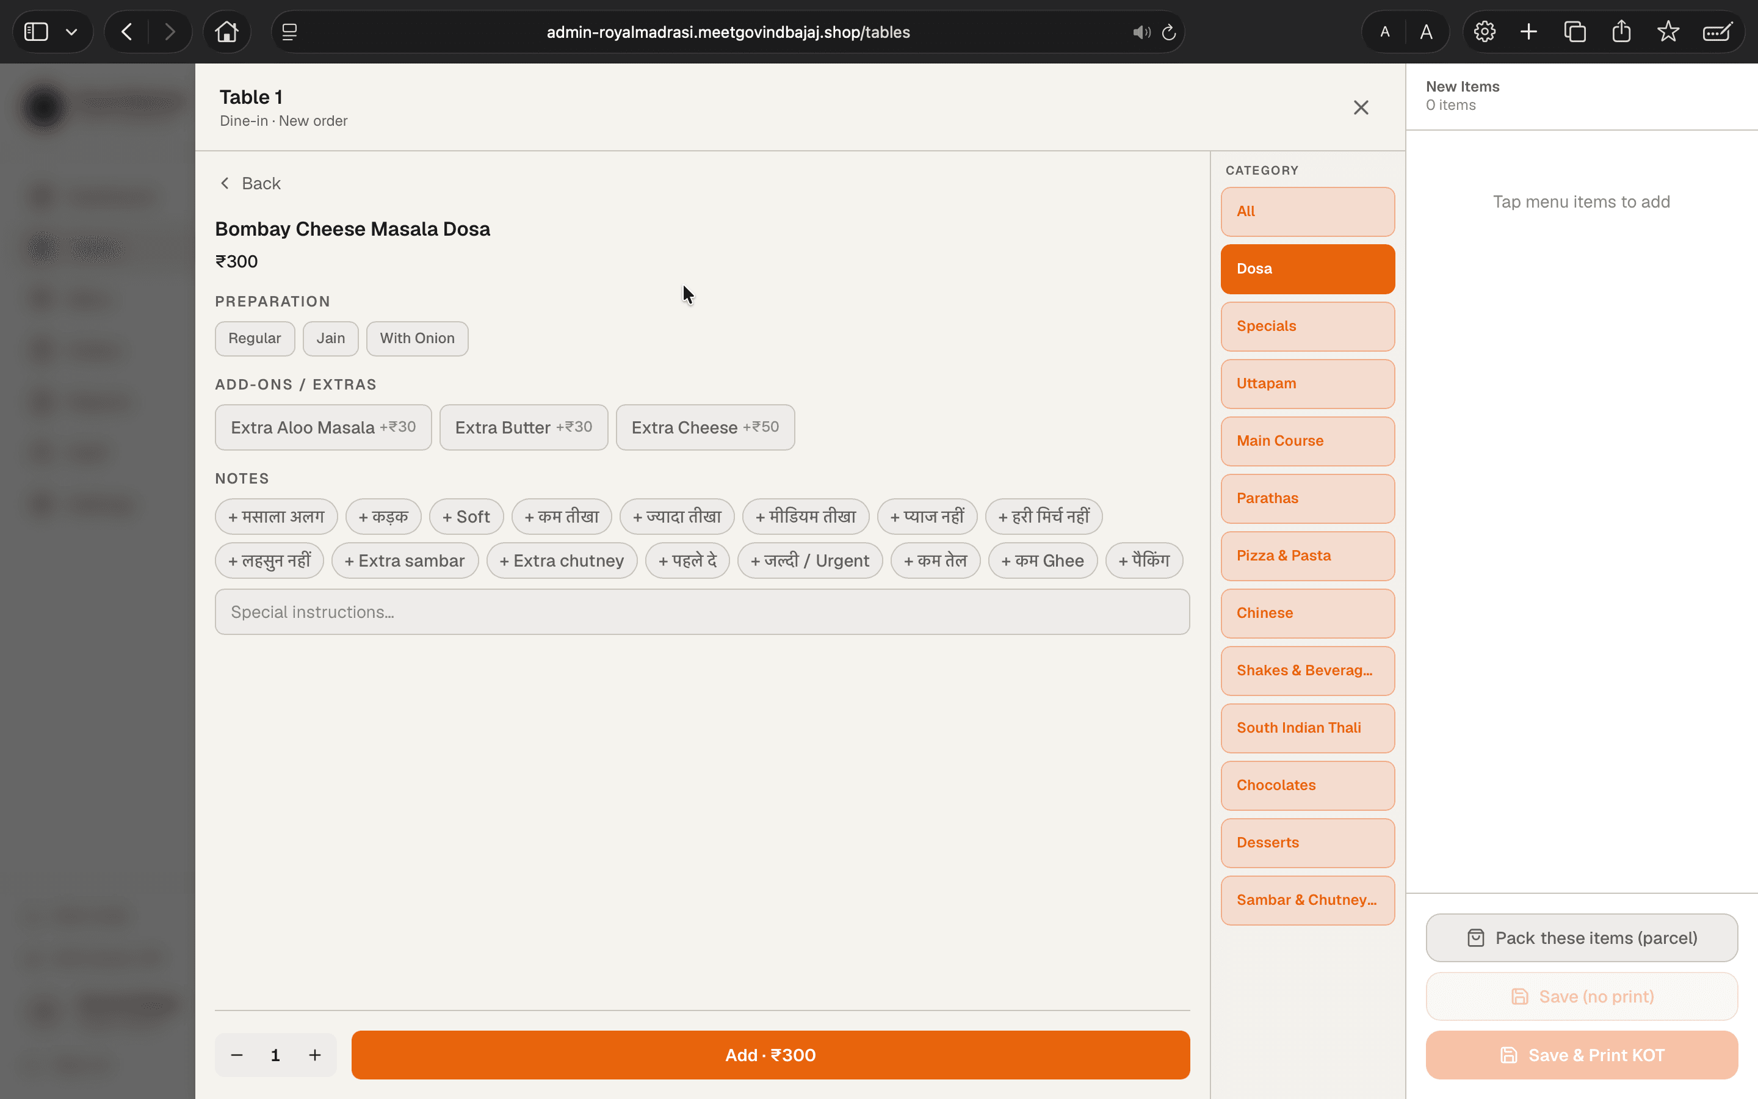Decrease text size with the small A

(x=1384, y=32)
